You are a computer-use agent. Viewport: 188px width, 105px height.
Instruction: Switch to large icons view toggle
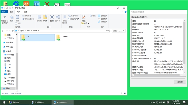[125, 93]
